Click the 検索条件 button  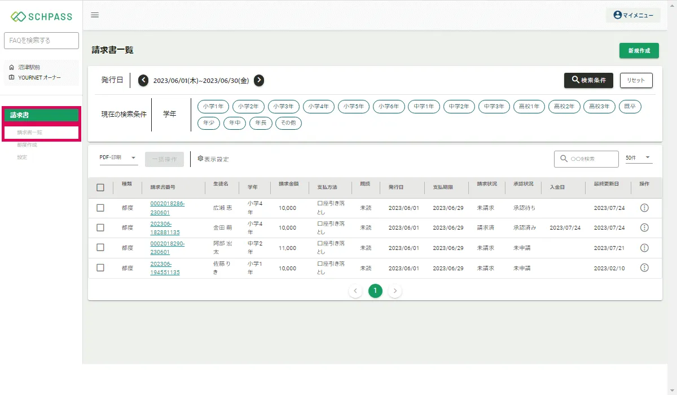tap(588, 80)
